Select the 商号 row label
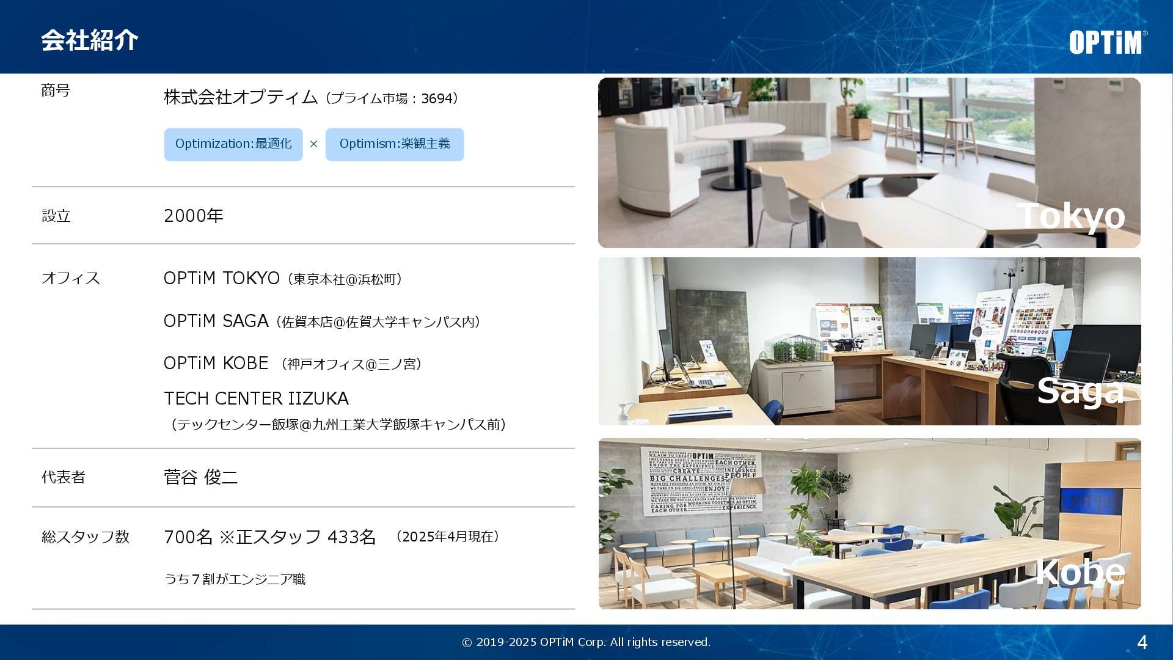 (x=56, y=90)
